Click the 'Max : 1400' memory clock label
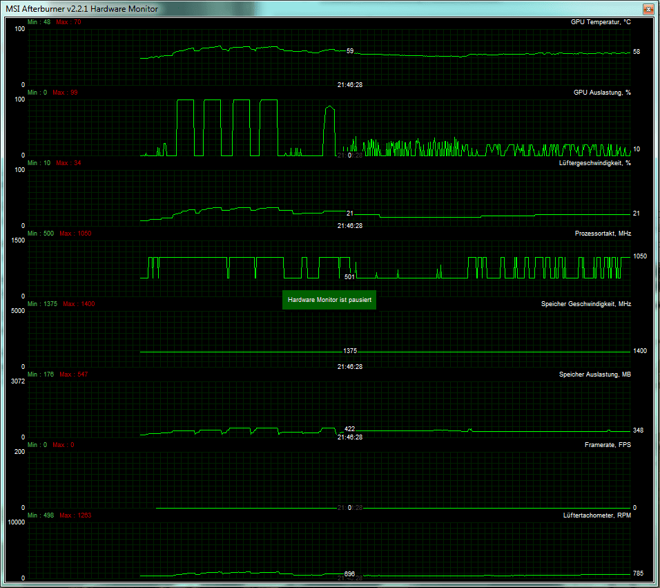 (79, 304)
